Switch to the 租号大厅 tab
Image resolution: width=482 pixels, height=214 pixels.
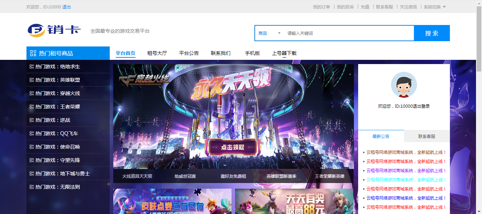click(157, 53)
